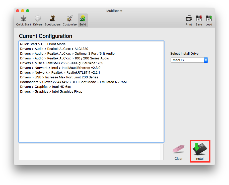Save the configuration with Save icon

[199, 20]
